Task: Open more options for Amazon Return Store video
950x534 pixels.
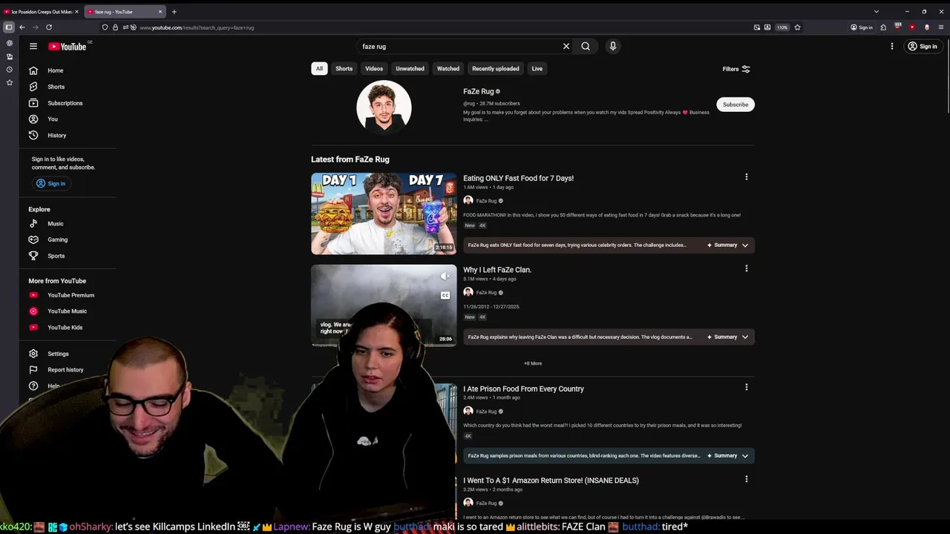Action: click(747, 479)
